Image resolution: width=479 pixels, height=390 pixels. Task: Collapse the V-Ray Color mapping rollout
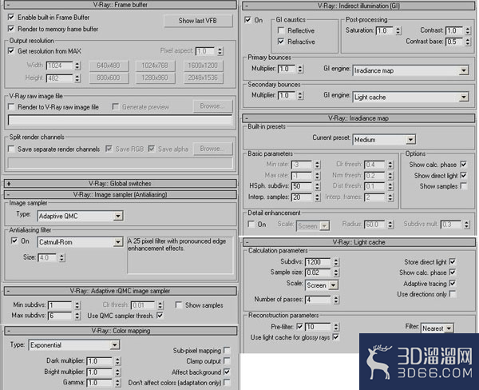click(x=121, y=331)
